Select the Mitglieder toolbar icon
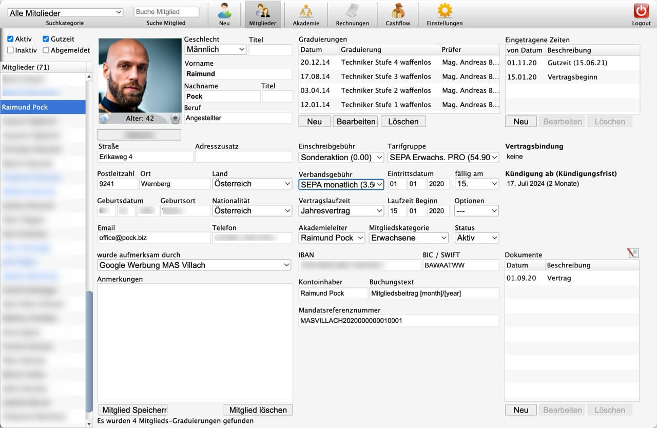 262,11
